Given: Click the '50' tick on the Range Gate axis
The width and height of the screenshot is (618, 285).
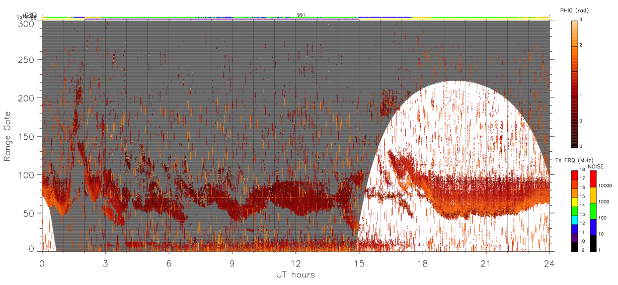Looking at the screenshot, I should point(29,213).
